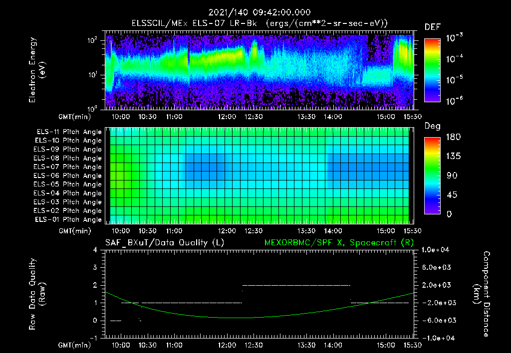The image size is (511, 353).
Task: Select the 180 value on the Deg scale
Action: coord(453,137)
